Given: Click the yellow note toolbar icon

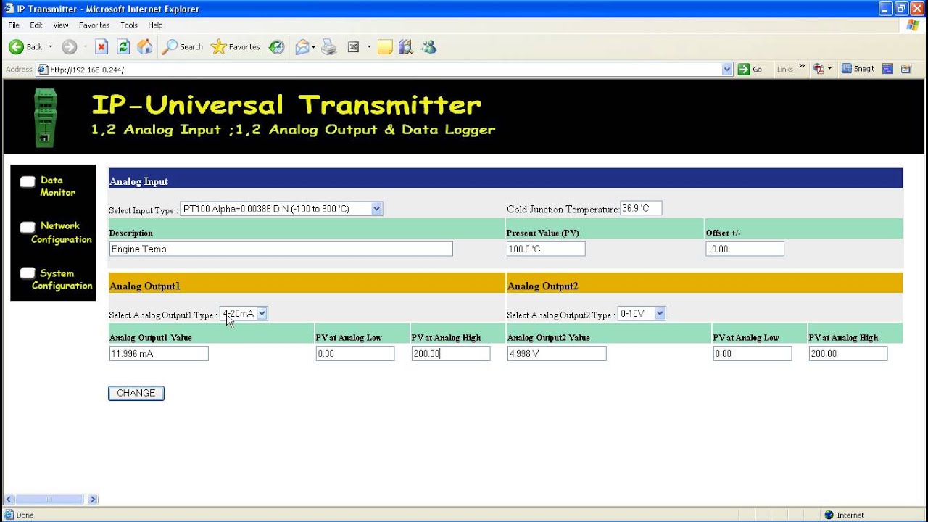Looking at the screenshot, I should (x=385, y=47).
